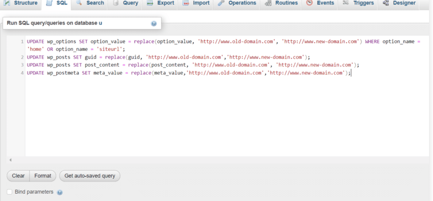Switch to the Triggers tab

click(x=359, y=3)
